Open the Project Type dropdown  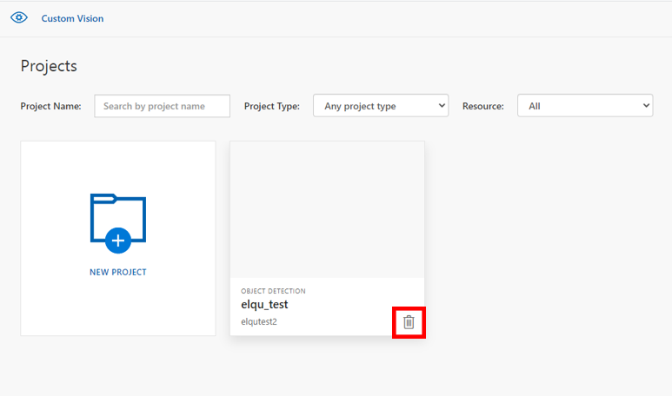click(x=381, y=105)
